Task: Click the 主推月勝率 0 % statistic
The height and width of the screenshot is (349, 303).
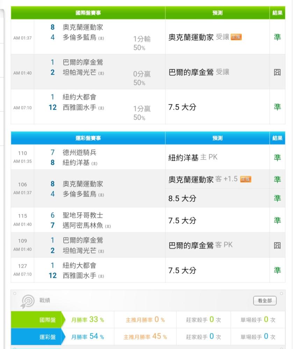Action: click(x=145, y=320)
